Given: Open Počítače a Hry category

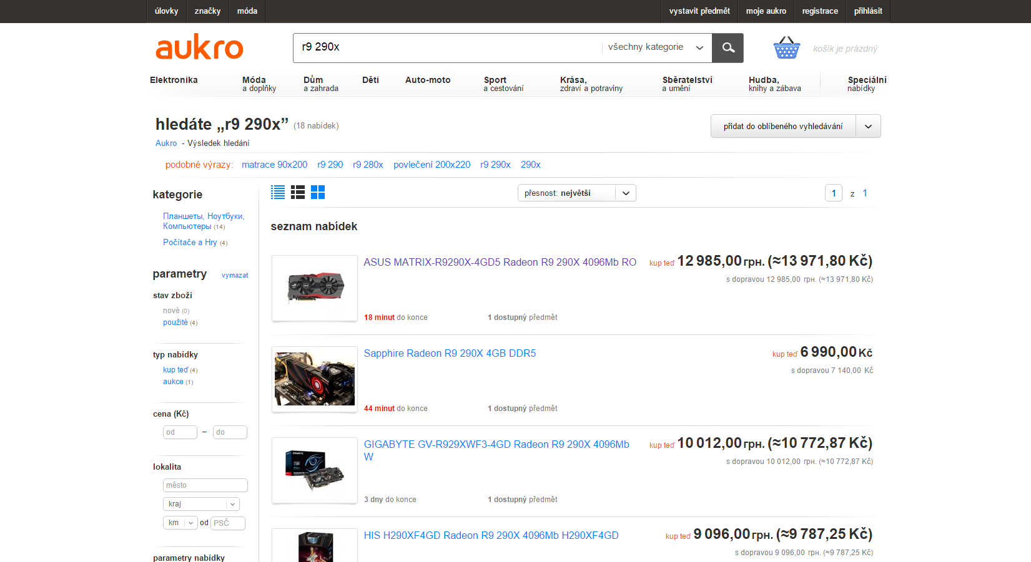Looking at the screenshot, I should coord(190,243).
